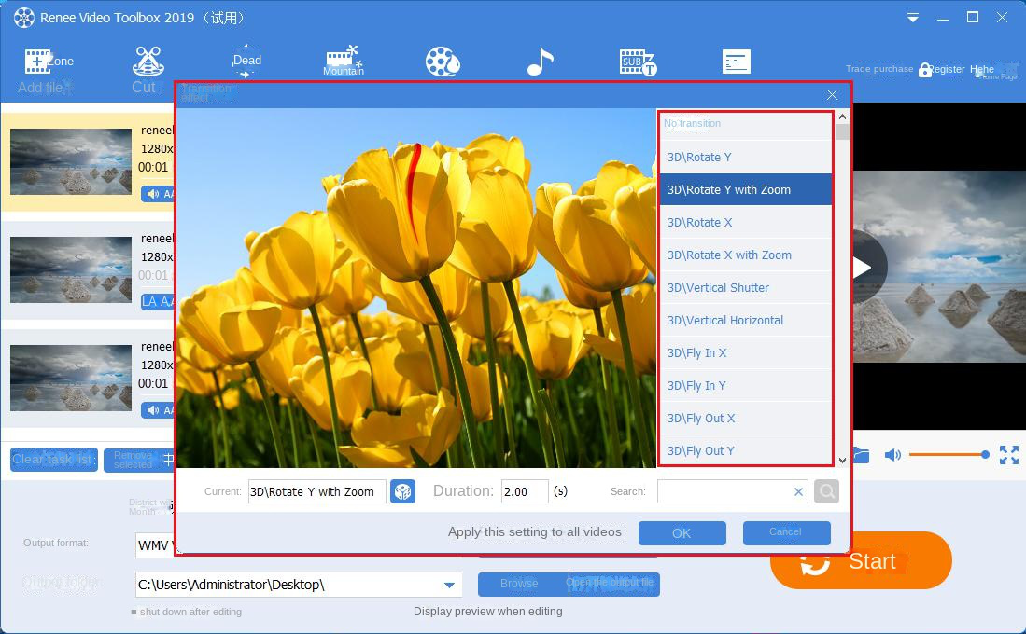Click the search magnifier in the transition dialog
1026x634 pixels.
click(x=826, y=491)
